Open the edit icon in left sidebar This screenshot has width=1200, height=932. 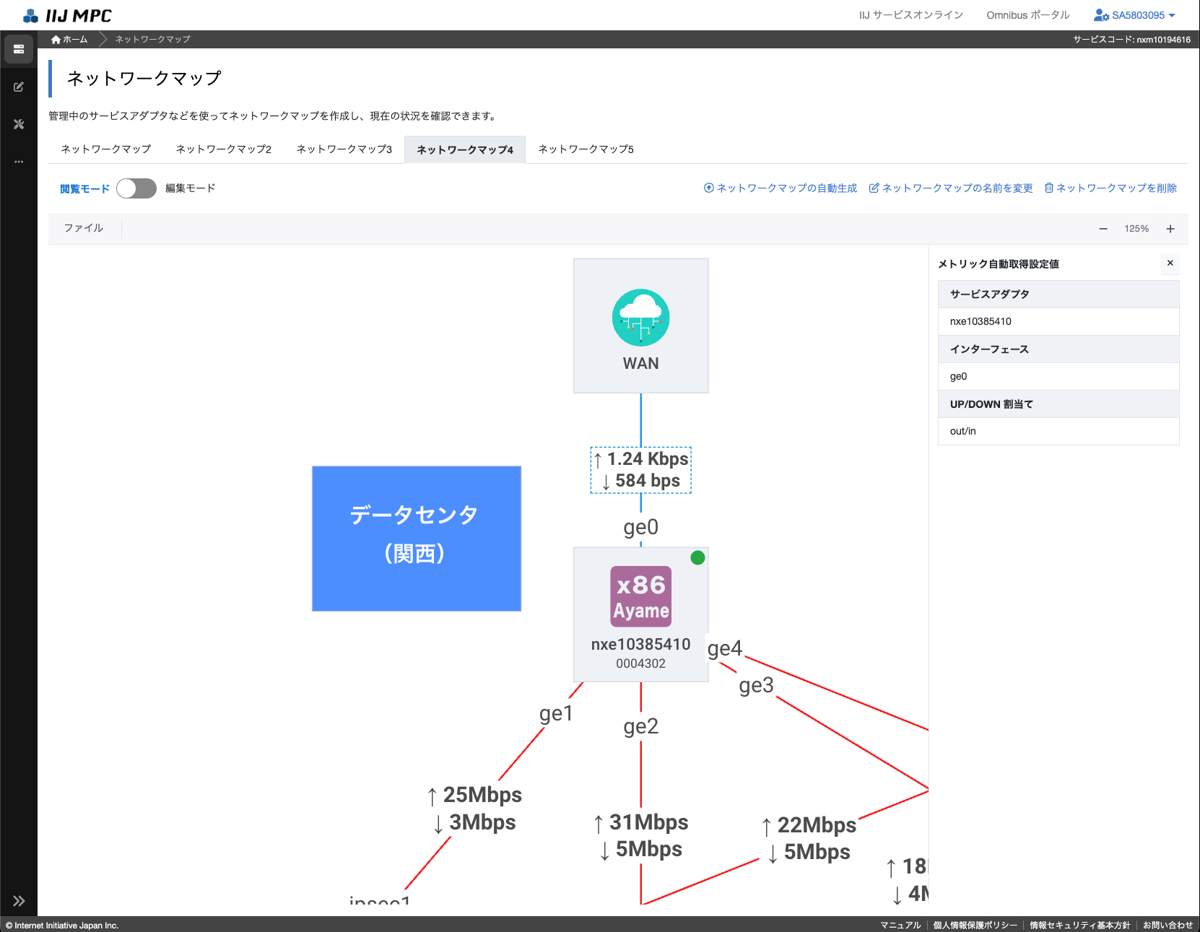click(19, 87)
